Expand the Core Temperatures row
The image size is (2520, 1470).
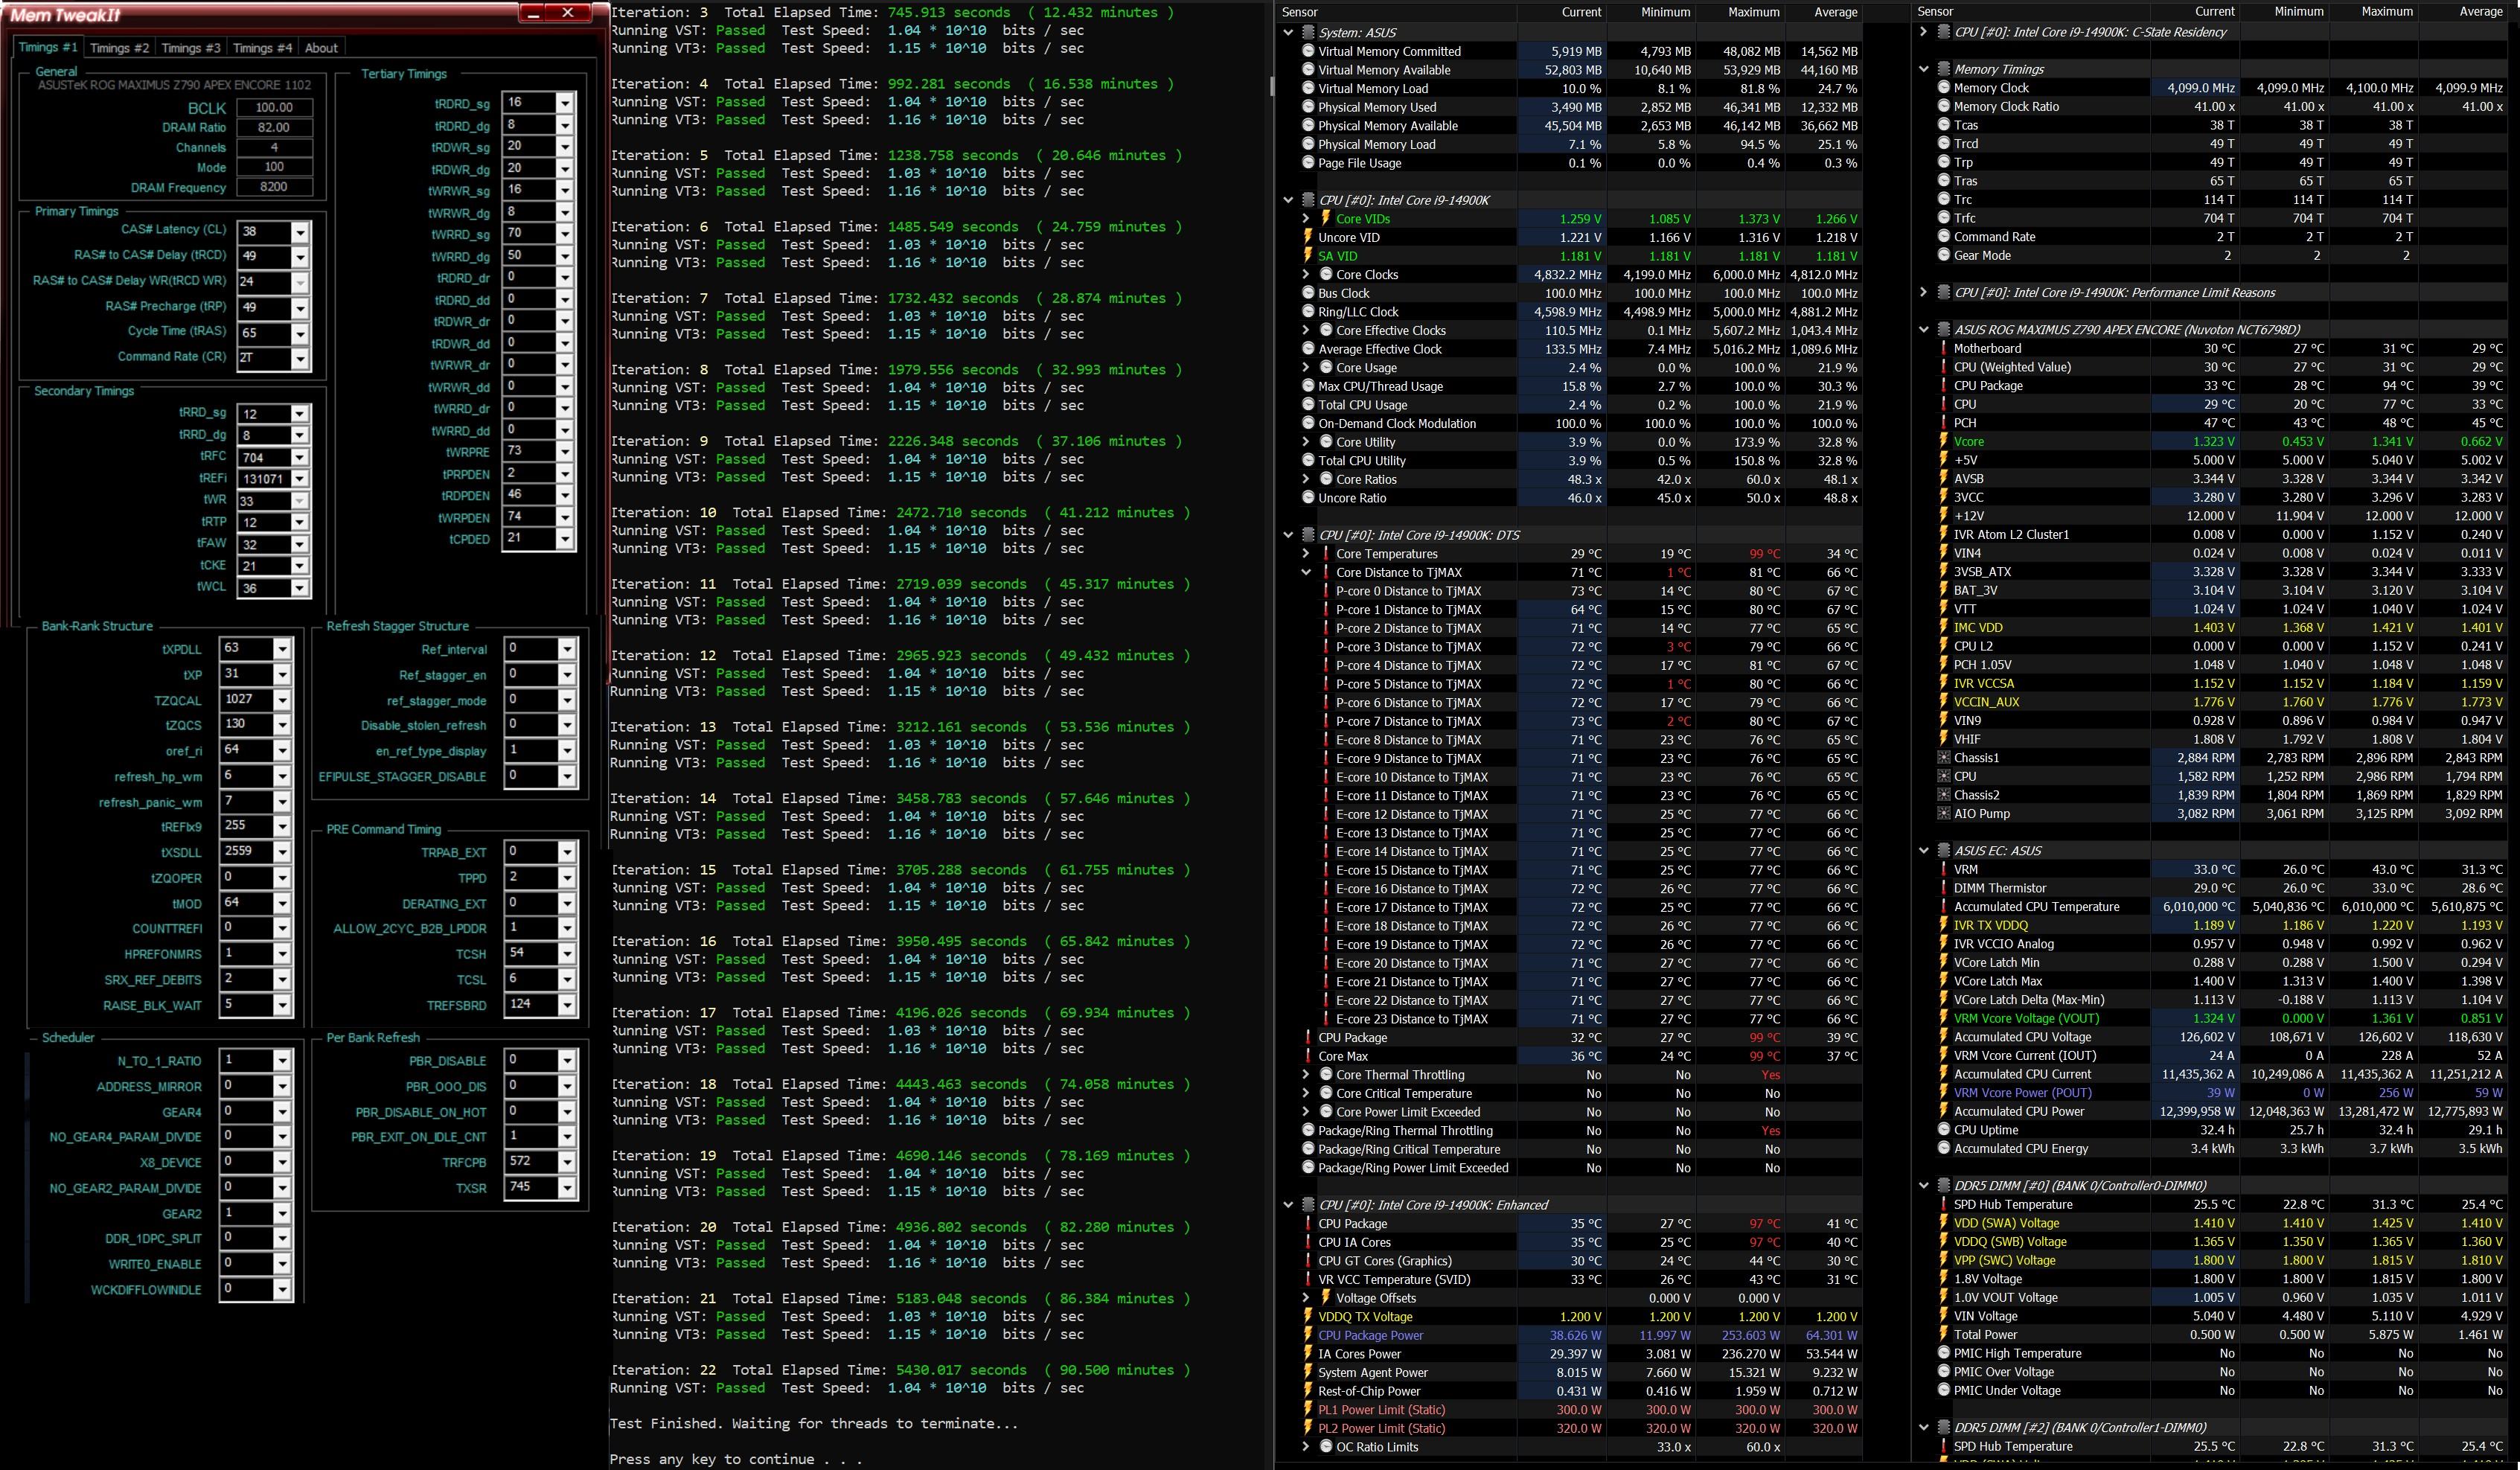tap(1306, 553)
